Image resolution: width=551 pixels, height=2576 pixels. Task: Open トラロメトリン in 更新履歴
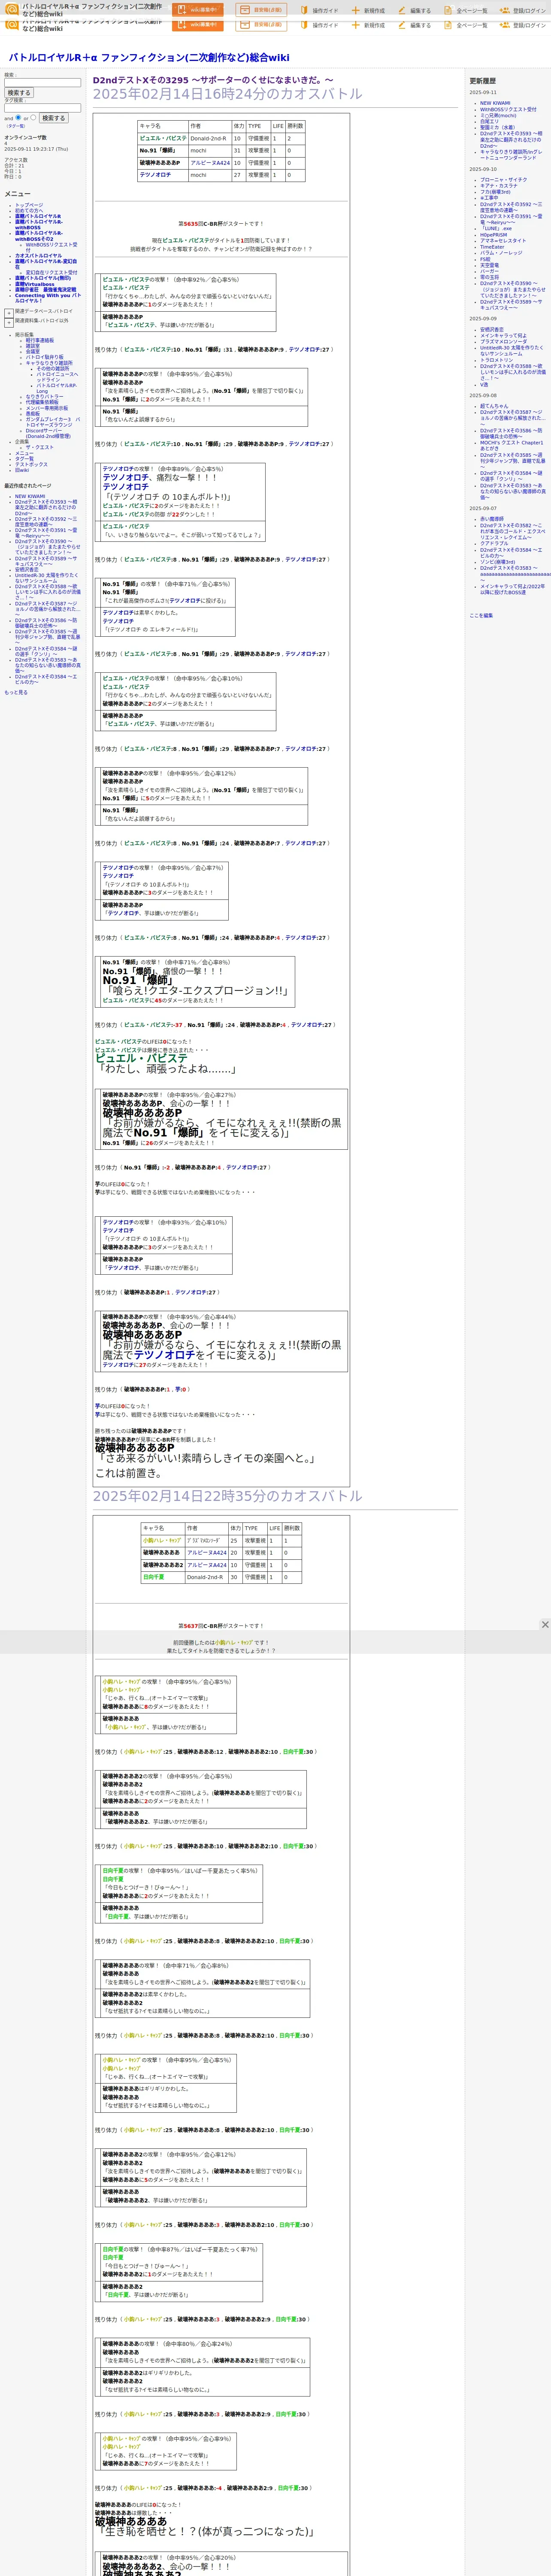point(496,360)
